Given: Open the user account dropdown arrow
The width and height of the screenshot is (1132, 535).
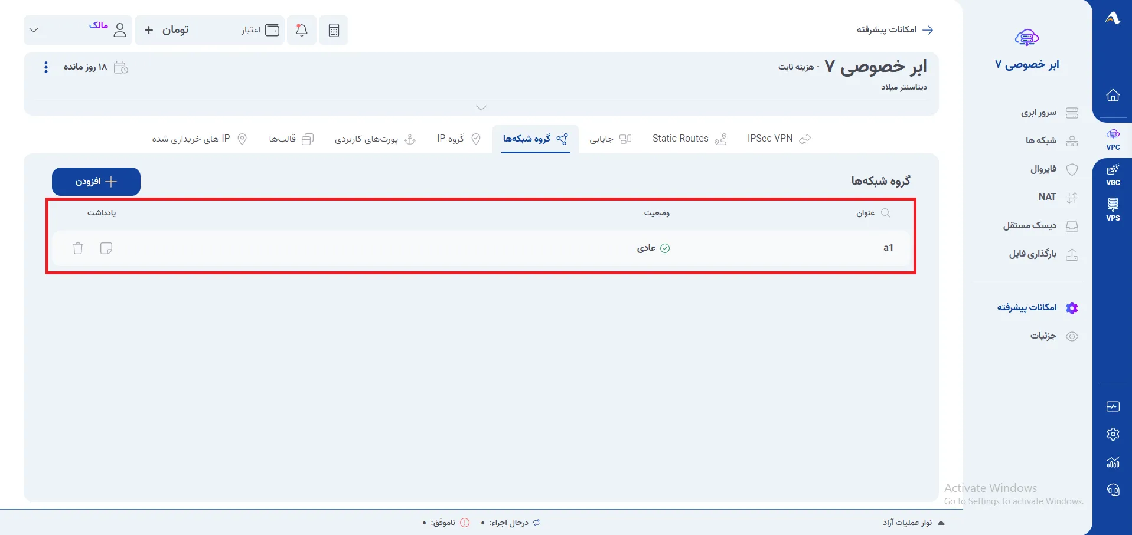Looking at the screenshot, I should point(34,30).
